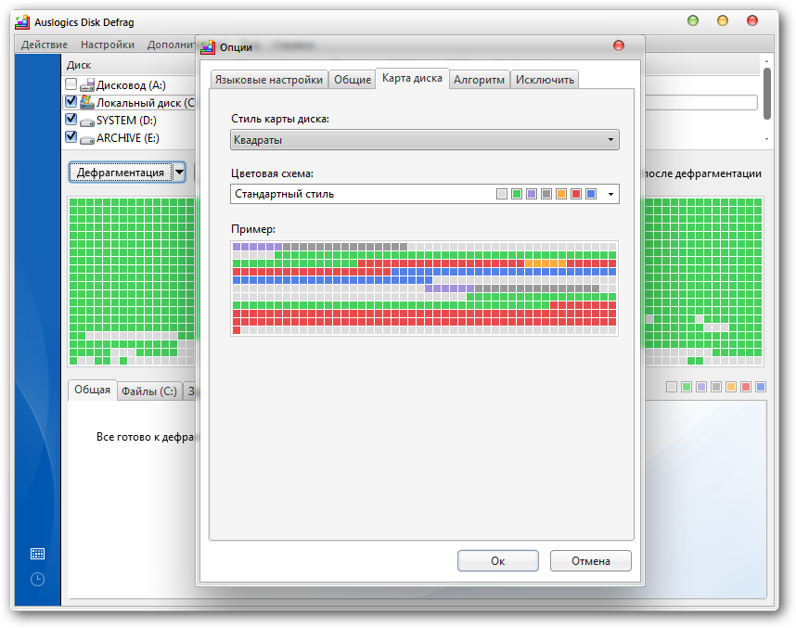
Task: Confirm options with the Ok button
Action: (x=498, y=561)
